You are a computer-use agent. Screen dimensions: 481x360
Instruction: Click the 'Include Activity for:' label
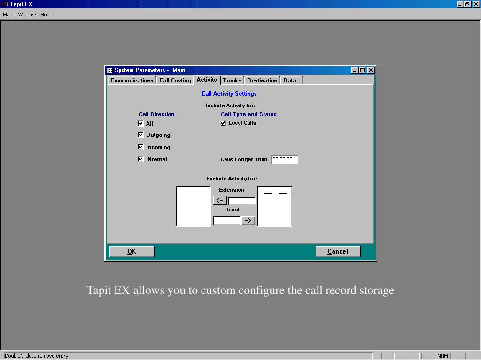pos(230,105)
